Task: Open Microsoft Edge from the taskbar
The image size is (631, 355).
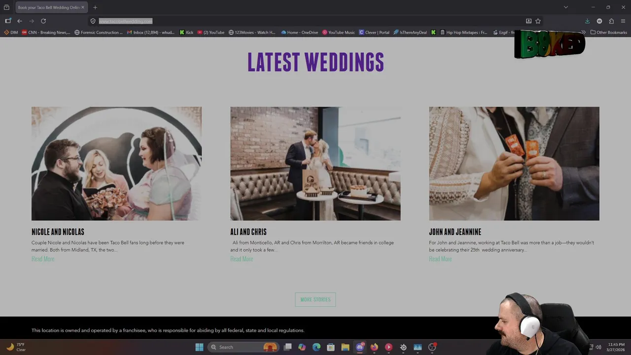Action: click(316, 347)
